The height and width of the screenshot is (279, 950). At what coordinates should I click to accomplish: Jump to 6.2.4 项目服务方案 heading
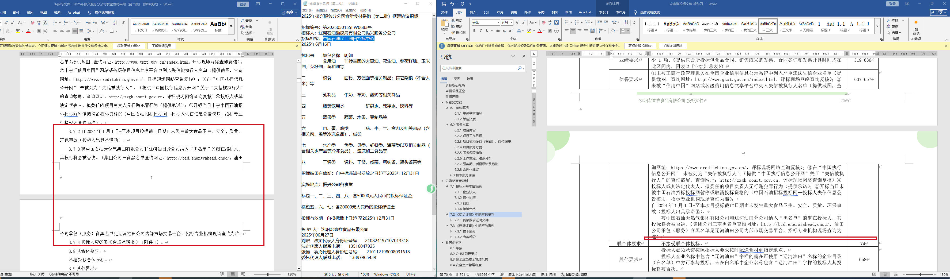click(468, 147)
